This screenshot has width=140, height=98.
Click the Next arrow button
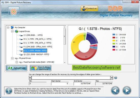point(127,90)
